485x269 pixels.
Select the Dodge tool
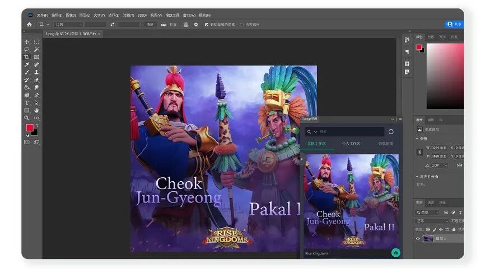coord(36,88)
